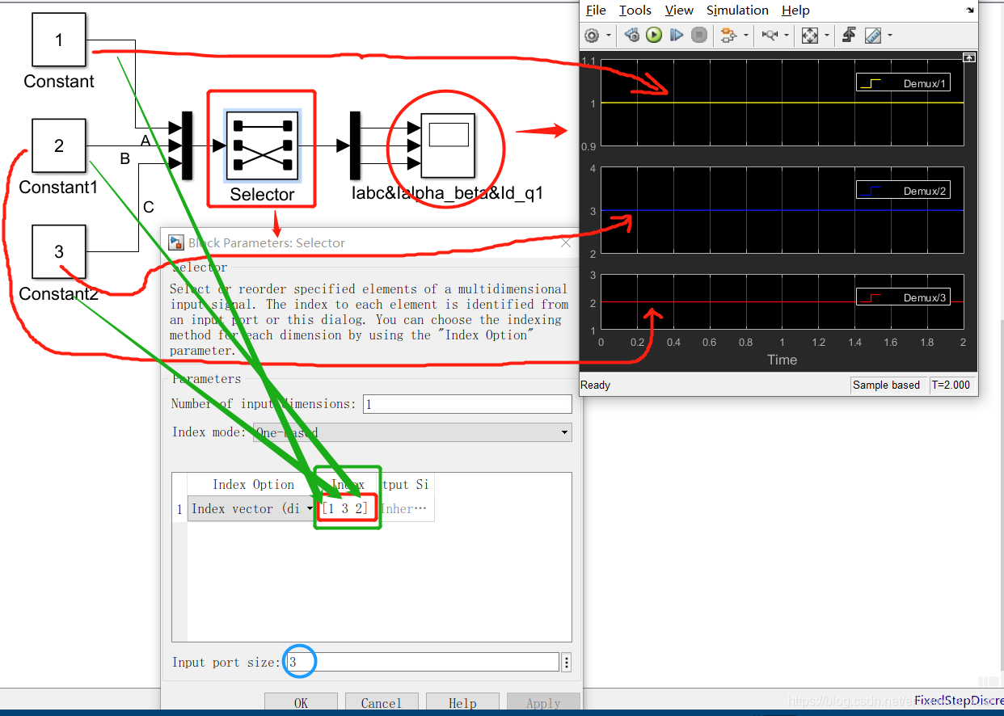
Task: Open the View menu in scope window
Action: pyautogui.click(x=679, y=11)
